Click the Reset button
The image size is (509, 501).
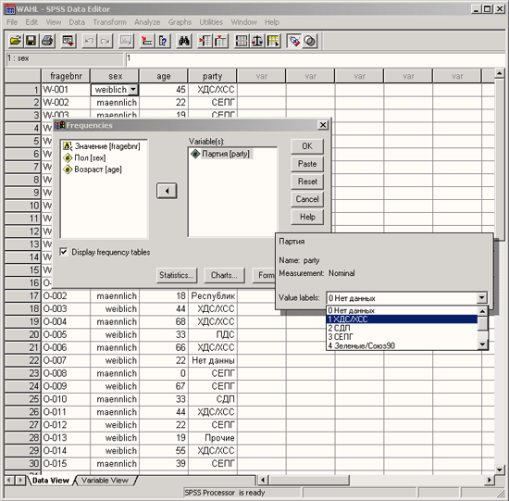click(307, 182)
